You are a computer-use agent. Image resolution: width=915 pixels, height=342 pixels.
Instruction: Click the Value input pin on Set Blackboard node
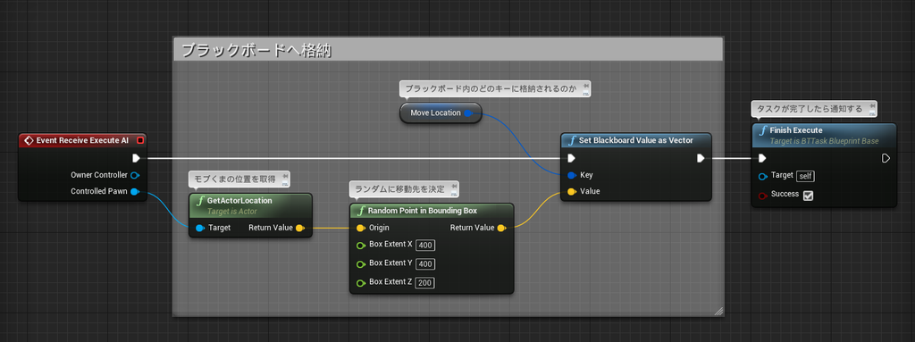pos(572,191)
